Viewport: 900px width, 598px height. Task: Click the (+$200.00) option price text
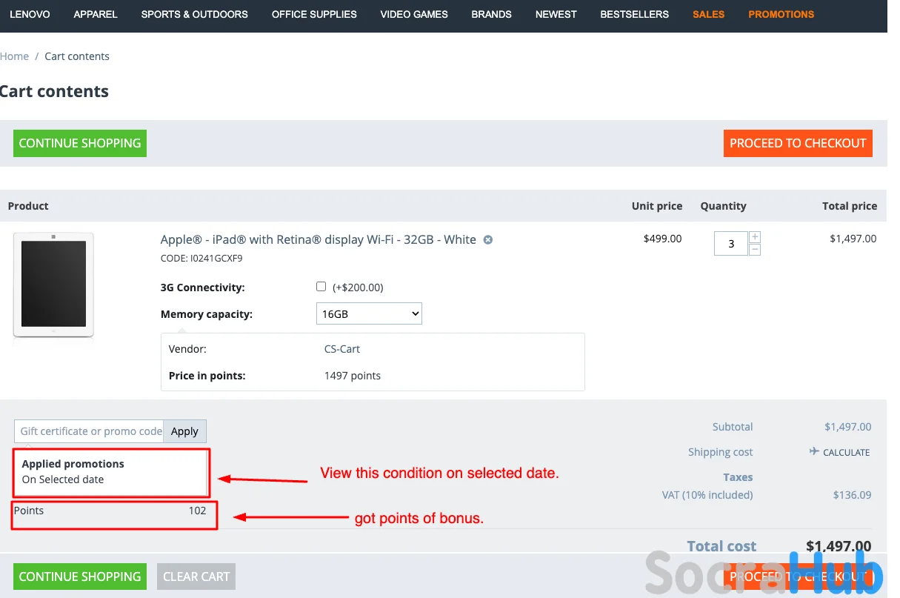tap(358, 288)
